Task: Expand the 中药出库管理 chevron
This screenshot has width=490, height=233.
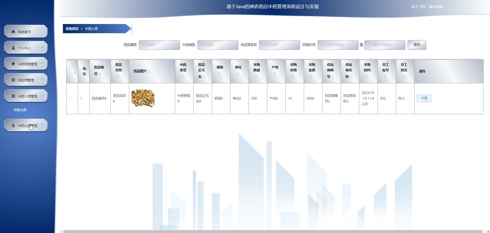Action: click(42, 125)
